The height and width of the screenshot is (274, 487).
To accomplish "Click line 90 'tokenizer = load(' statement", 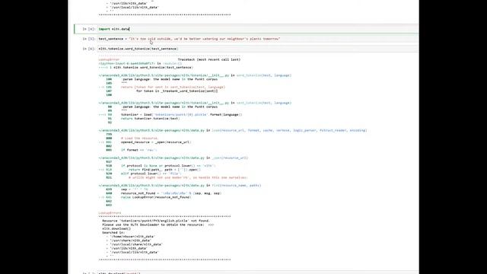I will [181, 115].
